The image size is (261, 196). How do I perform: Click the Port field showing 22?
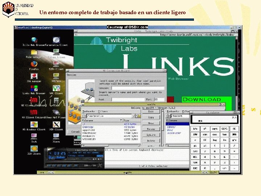pyautogui.click(x=159, y=99)
